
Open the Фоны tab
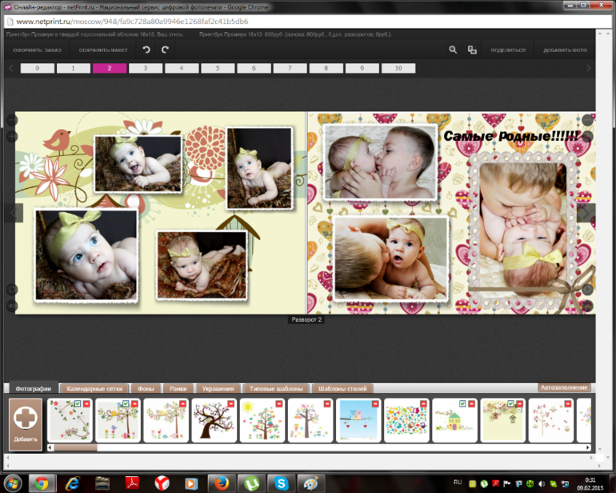point(146,388)
